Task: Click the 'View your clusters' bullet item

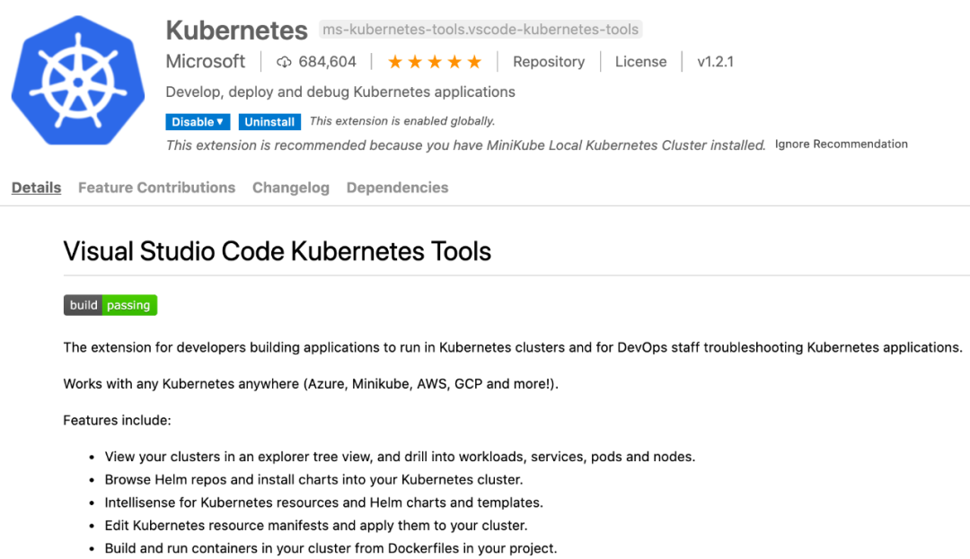Action: pyautogui.click(x=400, y=457)
